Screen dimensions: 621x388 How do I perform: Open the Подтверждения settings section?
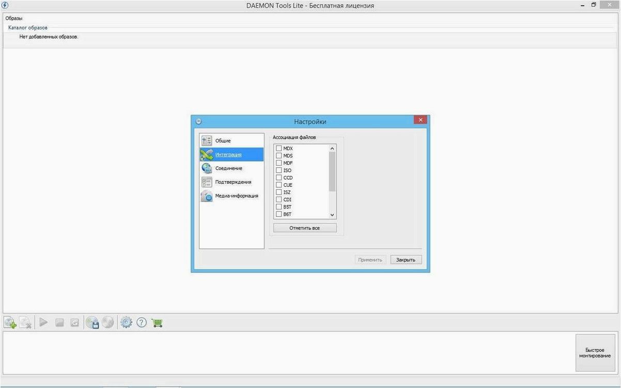(x=231, y=182)
